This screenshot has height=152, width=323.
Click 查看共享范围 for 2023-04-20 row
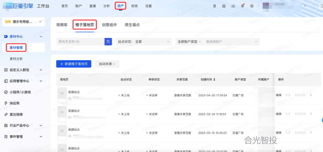coord(183,95)
